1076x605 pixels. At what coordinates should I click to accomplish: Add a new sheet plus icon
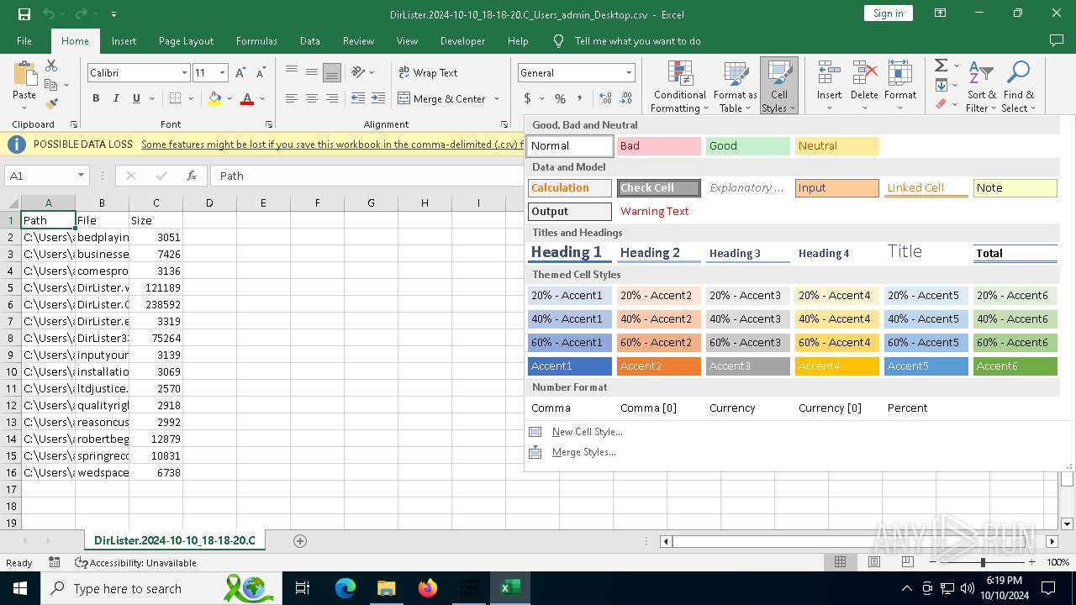click(300, 540)
